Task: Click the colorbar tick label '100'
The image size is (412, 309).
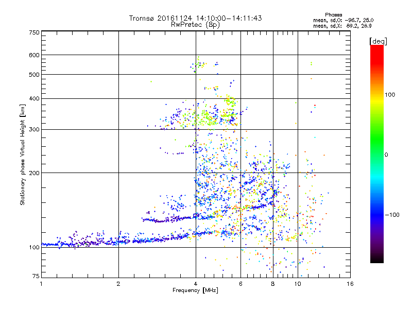Action: click(x=390, y=95)
